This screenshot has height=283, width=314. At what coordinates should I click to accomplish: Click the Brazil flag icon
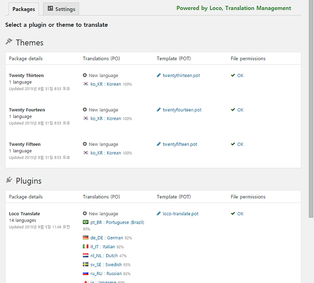click(86, 222)
